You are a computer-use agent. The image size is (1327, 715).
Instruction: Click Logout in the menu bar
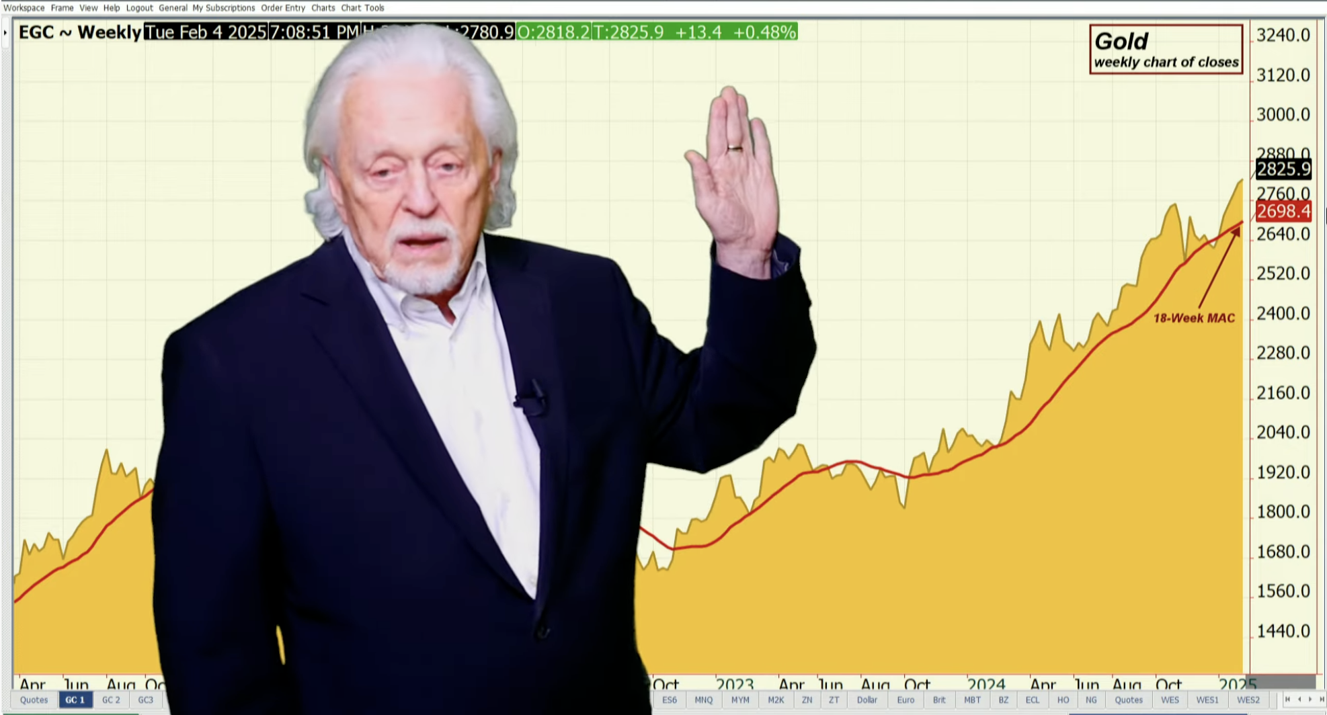tap(139, 8)
